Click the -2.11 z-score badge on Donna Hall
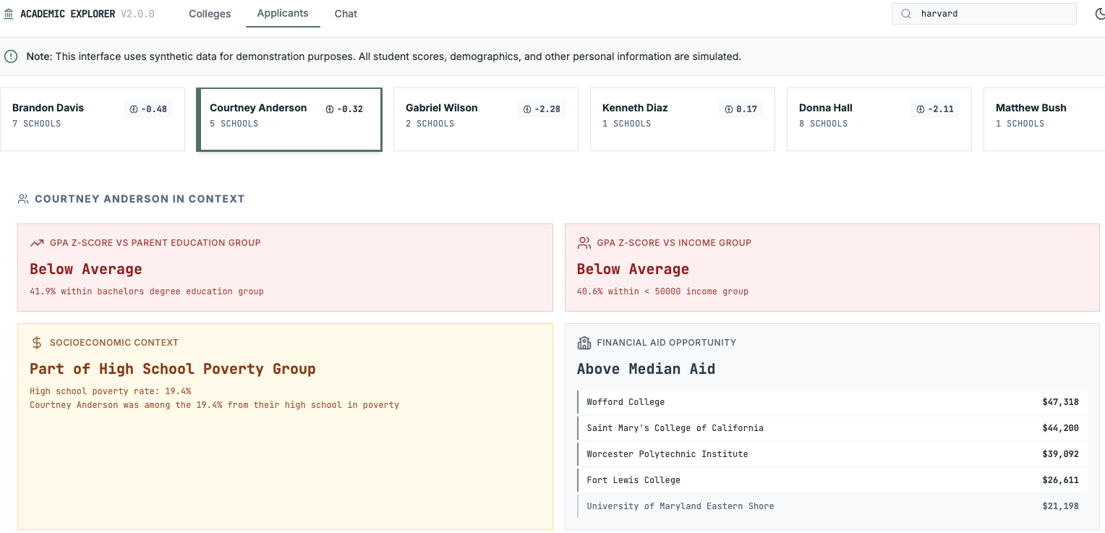The height and width of the screenshot is (533, 1105). pyautogui.click(x=934, y=108)
